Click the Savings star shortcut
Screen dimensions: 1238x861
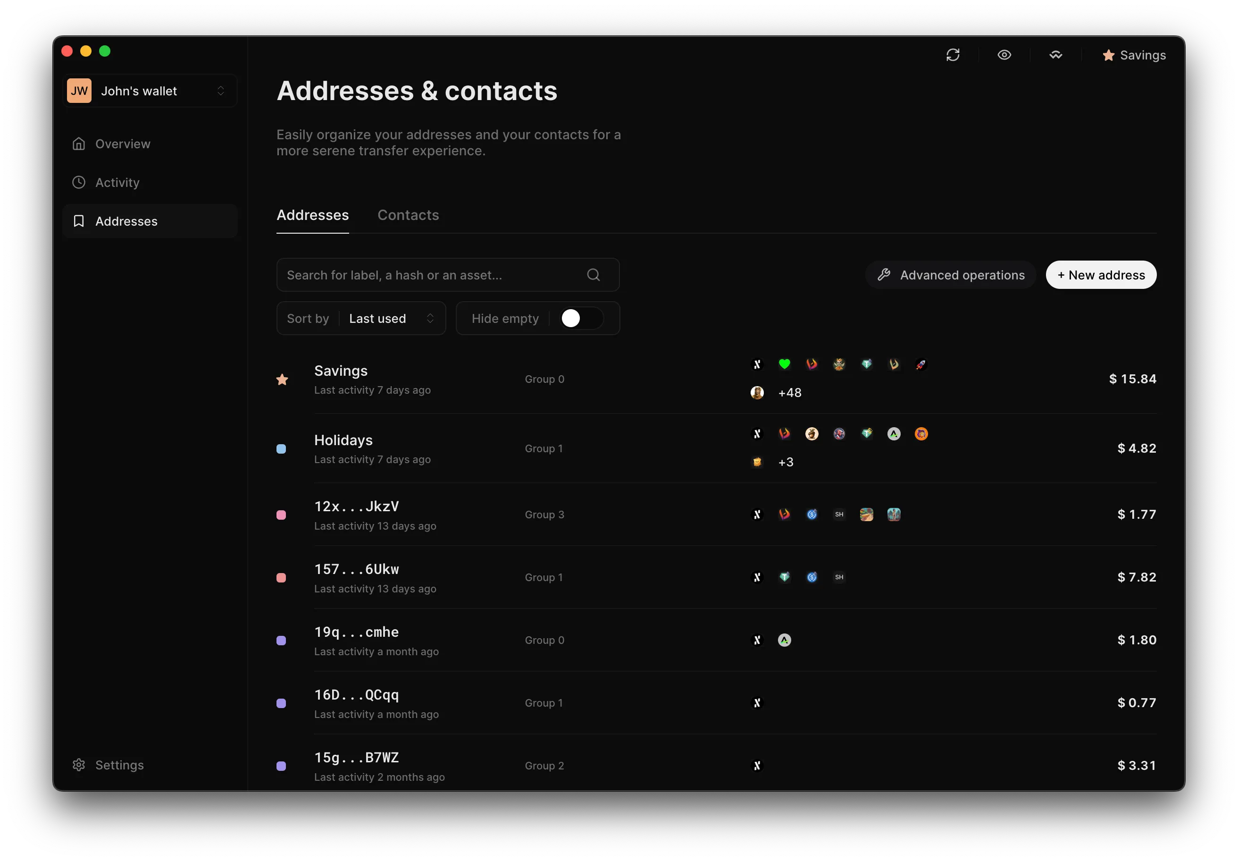point(1134,55)
